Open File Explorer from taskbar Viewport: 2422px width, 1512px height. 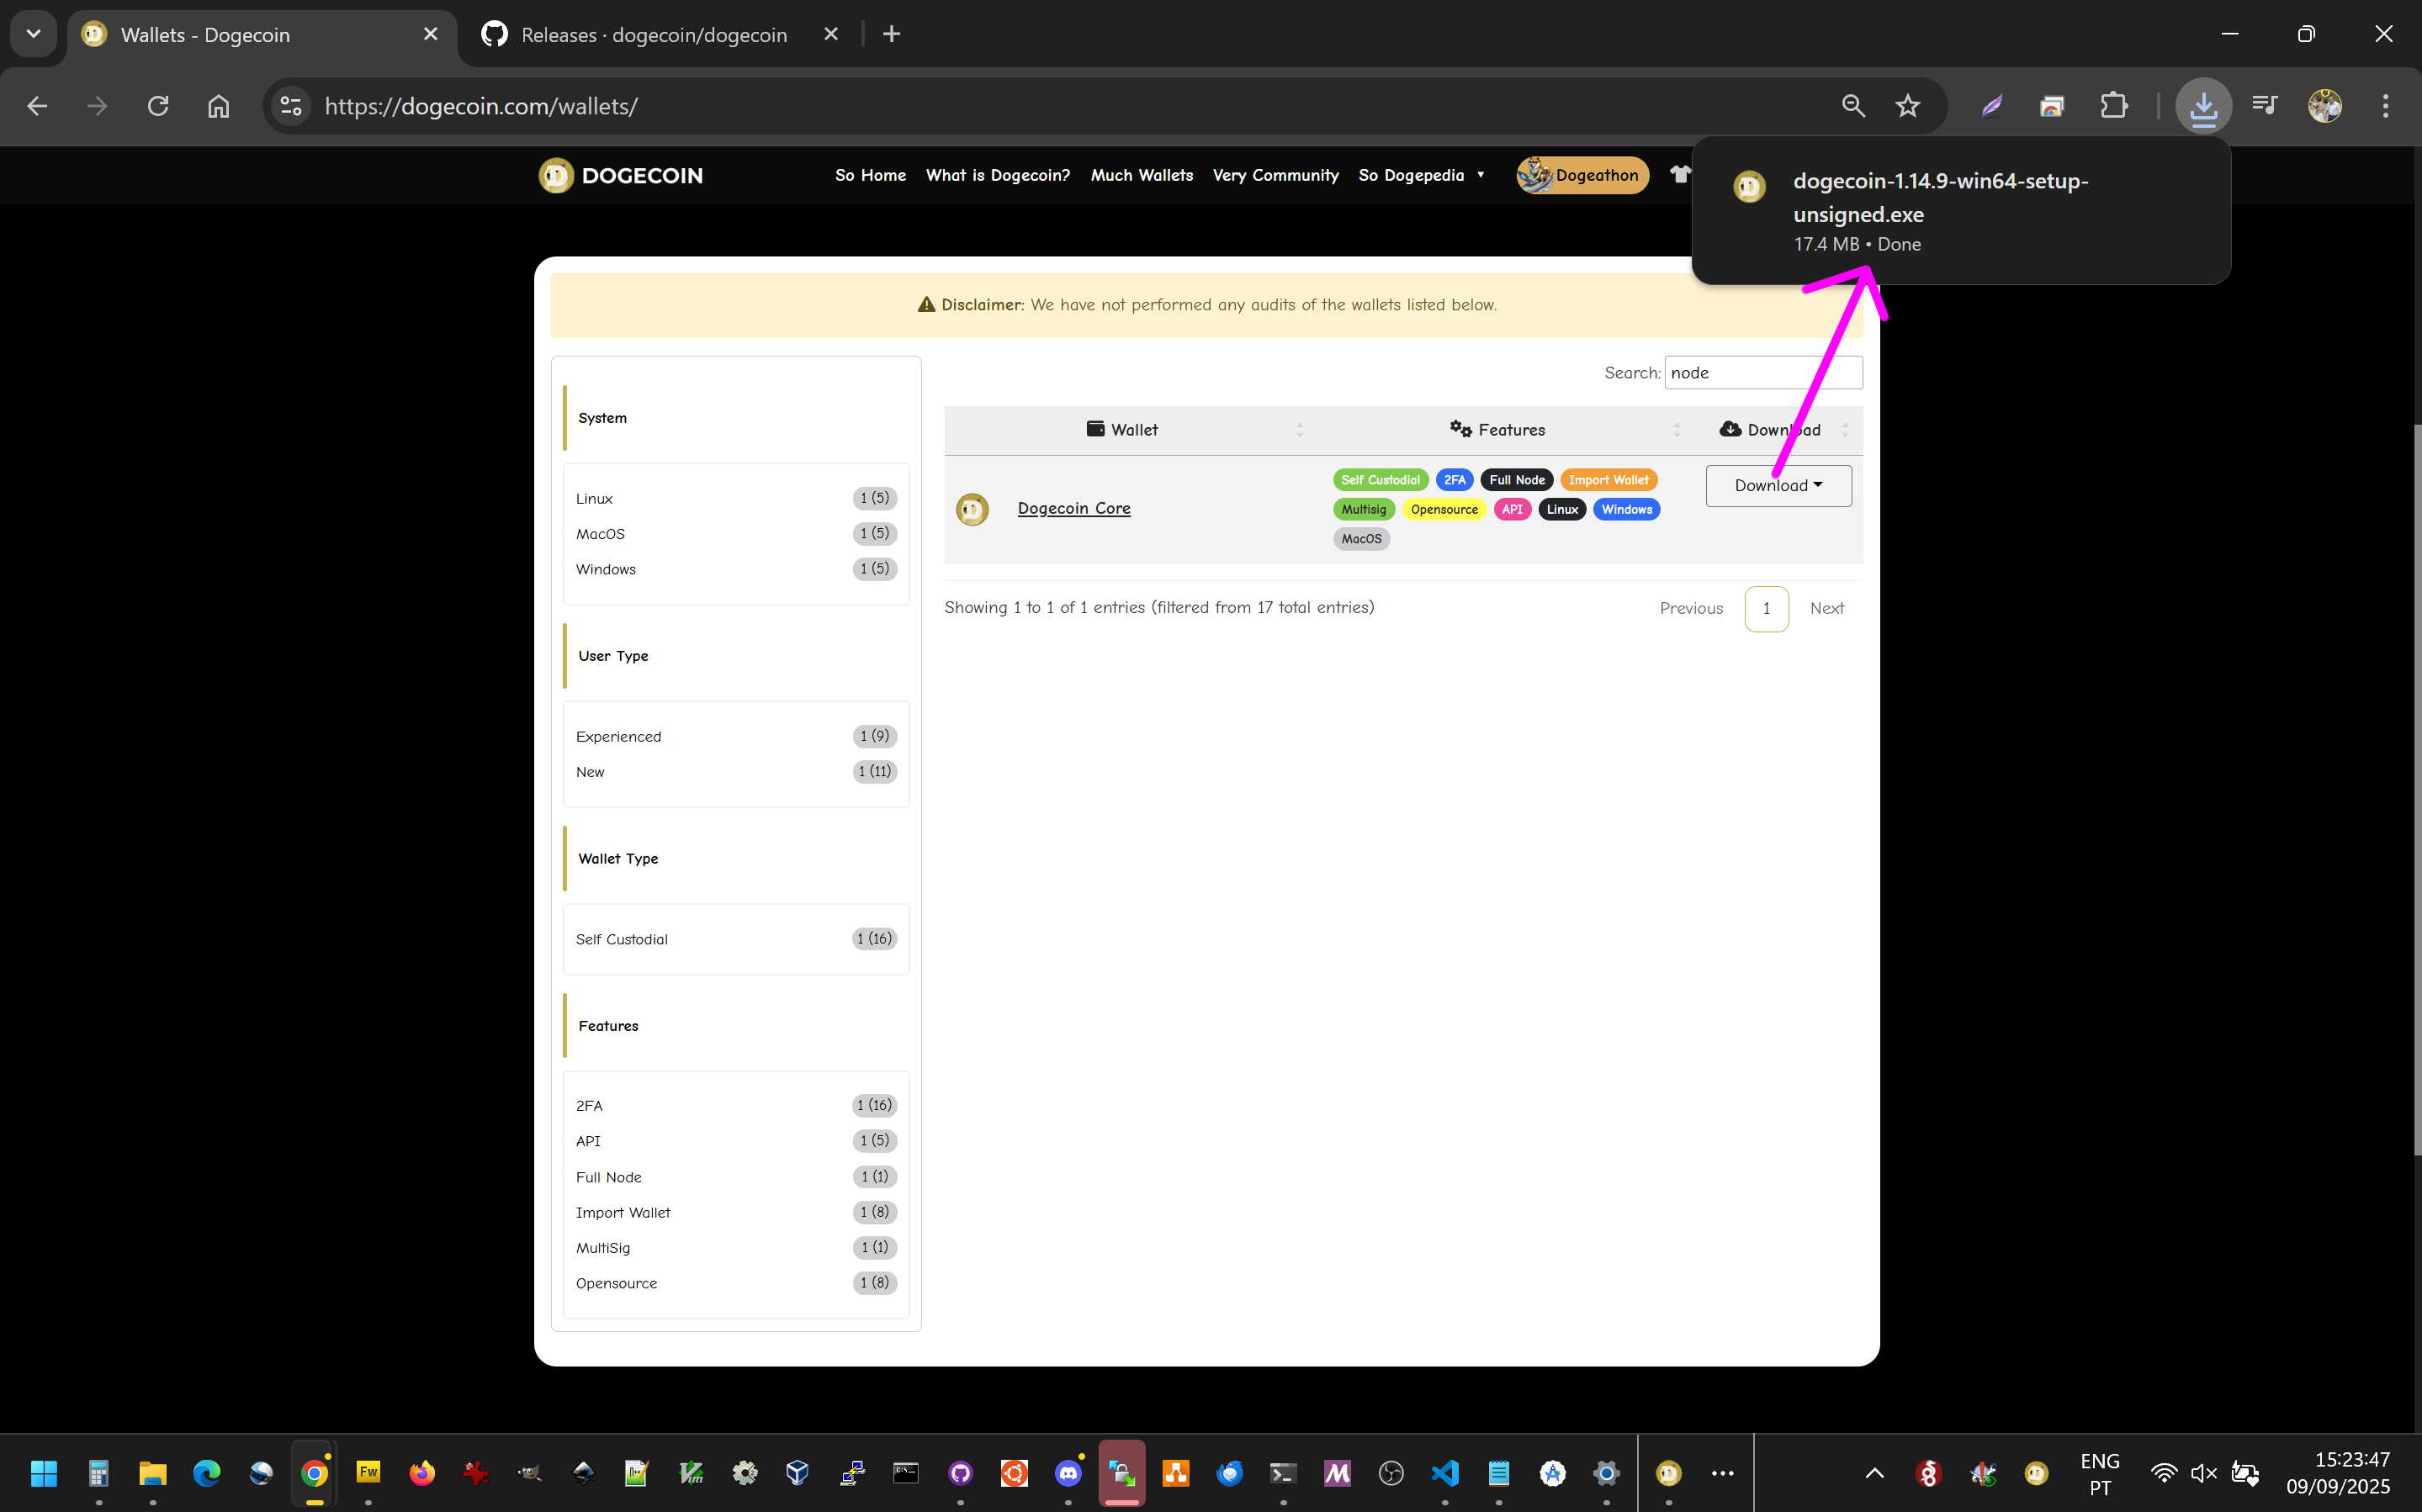click(152, 1473)
